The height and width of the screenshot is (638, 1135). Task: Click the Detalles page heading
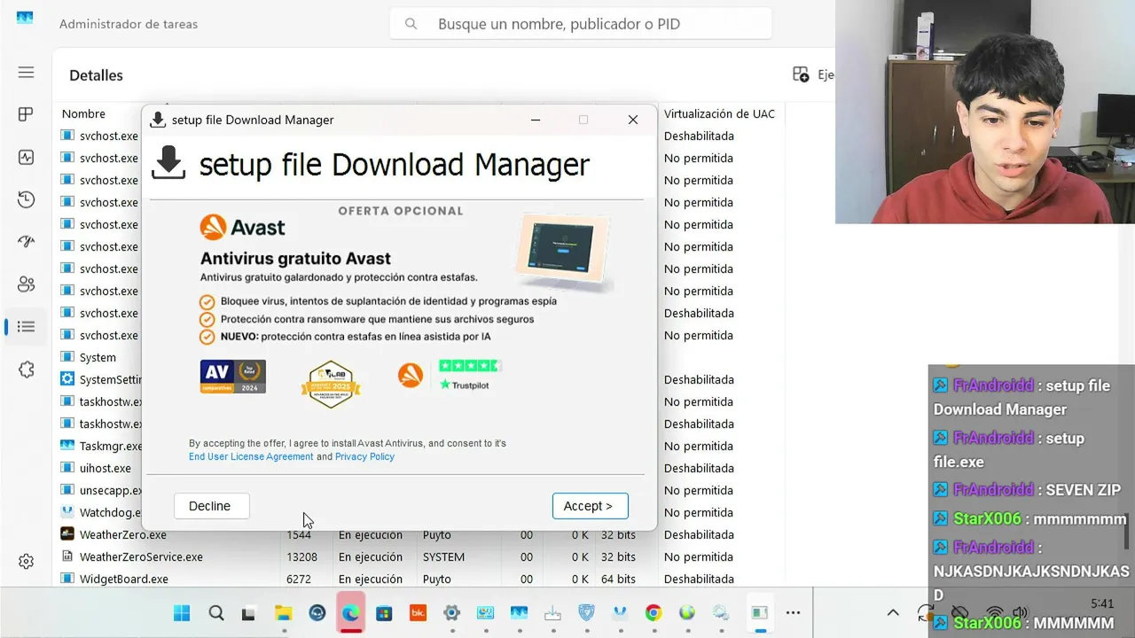pyautogui.click(x=96, y=75)
